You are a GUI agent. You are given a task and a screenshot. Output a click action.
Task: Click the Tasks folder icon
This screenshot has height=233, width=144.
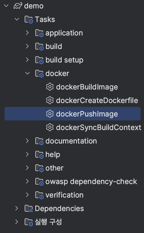[x=29, y=20]
